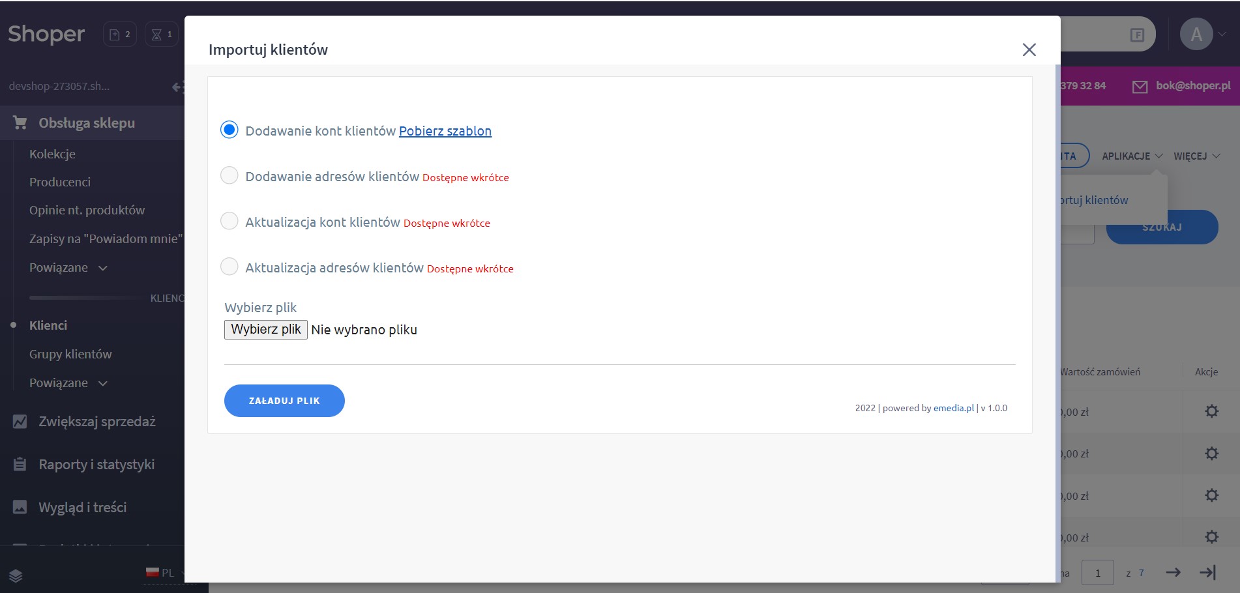Screen dimensions: 1240x593
Task: Open the APLIKACJE dropdown
Action: [x=1131, y=156]
